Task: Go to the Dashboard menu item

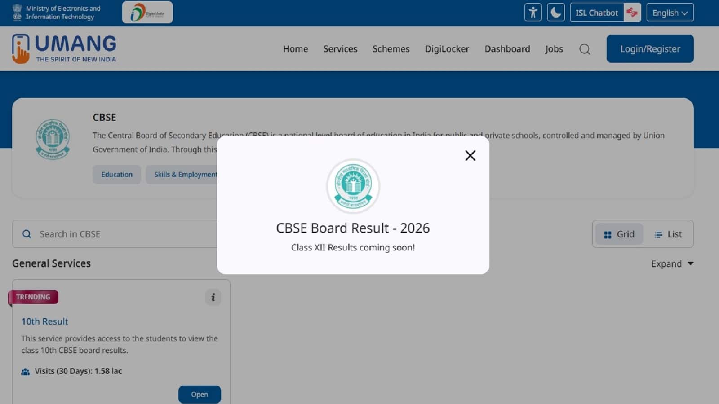Action: point(507,49)
